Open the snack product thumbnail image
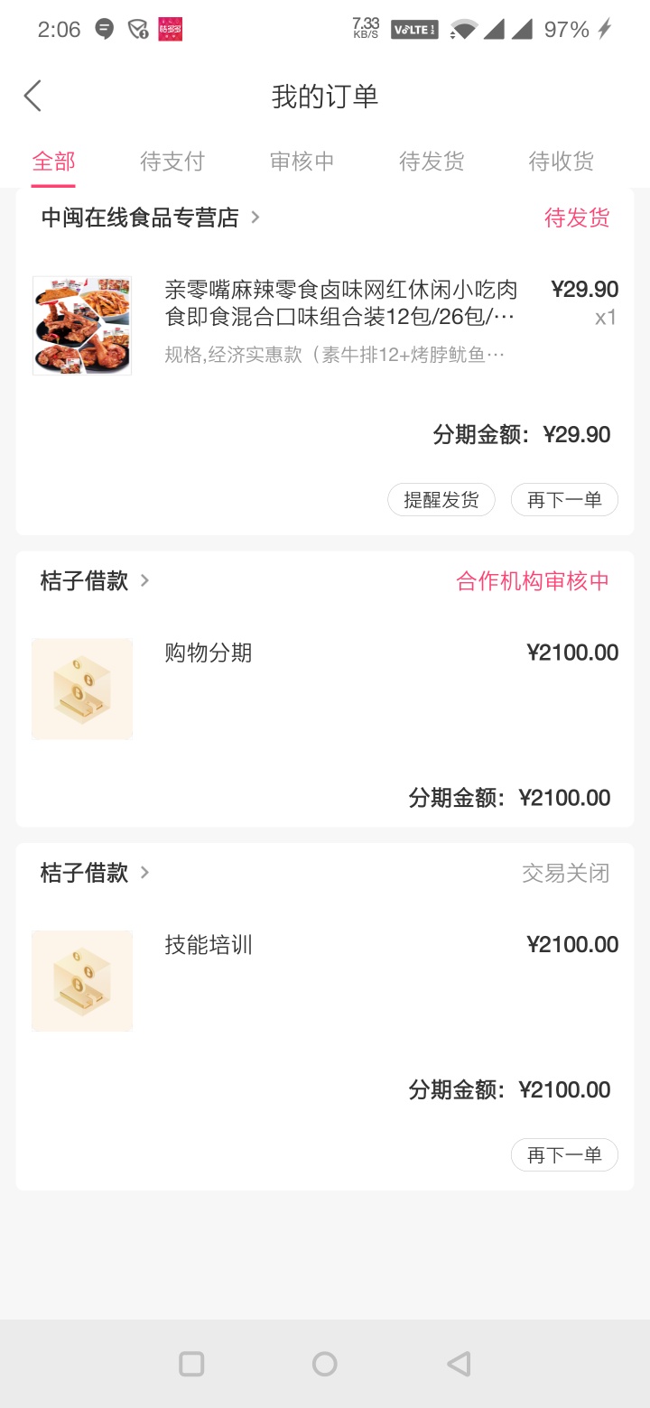This screenshot has height=1408, width=650. (82, 326)
